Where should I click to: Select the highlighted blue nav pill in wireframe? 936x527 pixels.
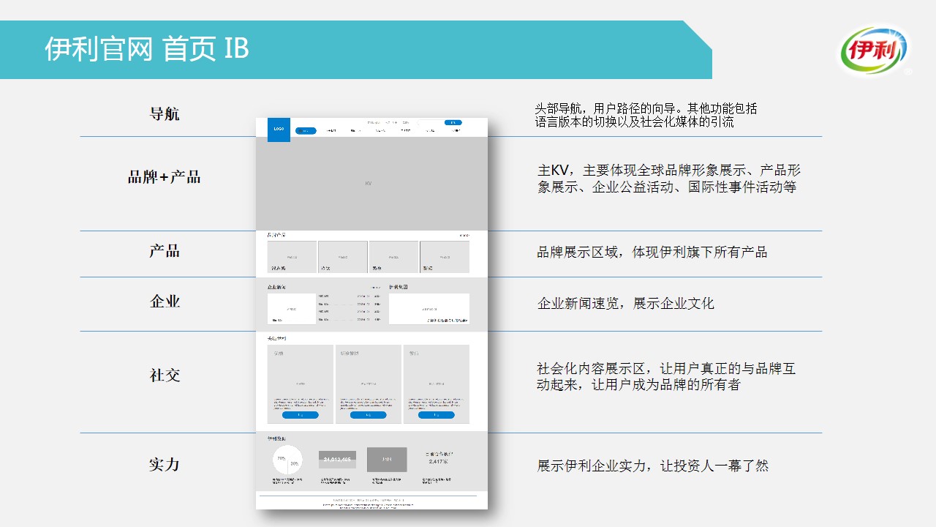[306, 131]
